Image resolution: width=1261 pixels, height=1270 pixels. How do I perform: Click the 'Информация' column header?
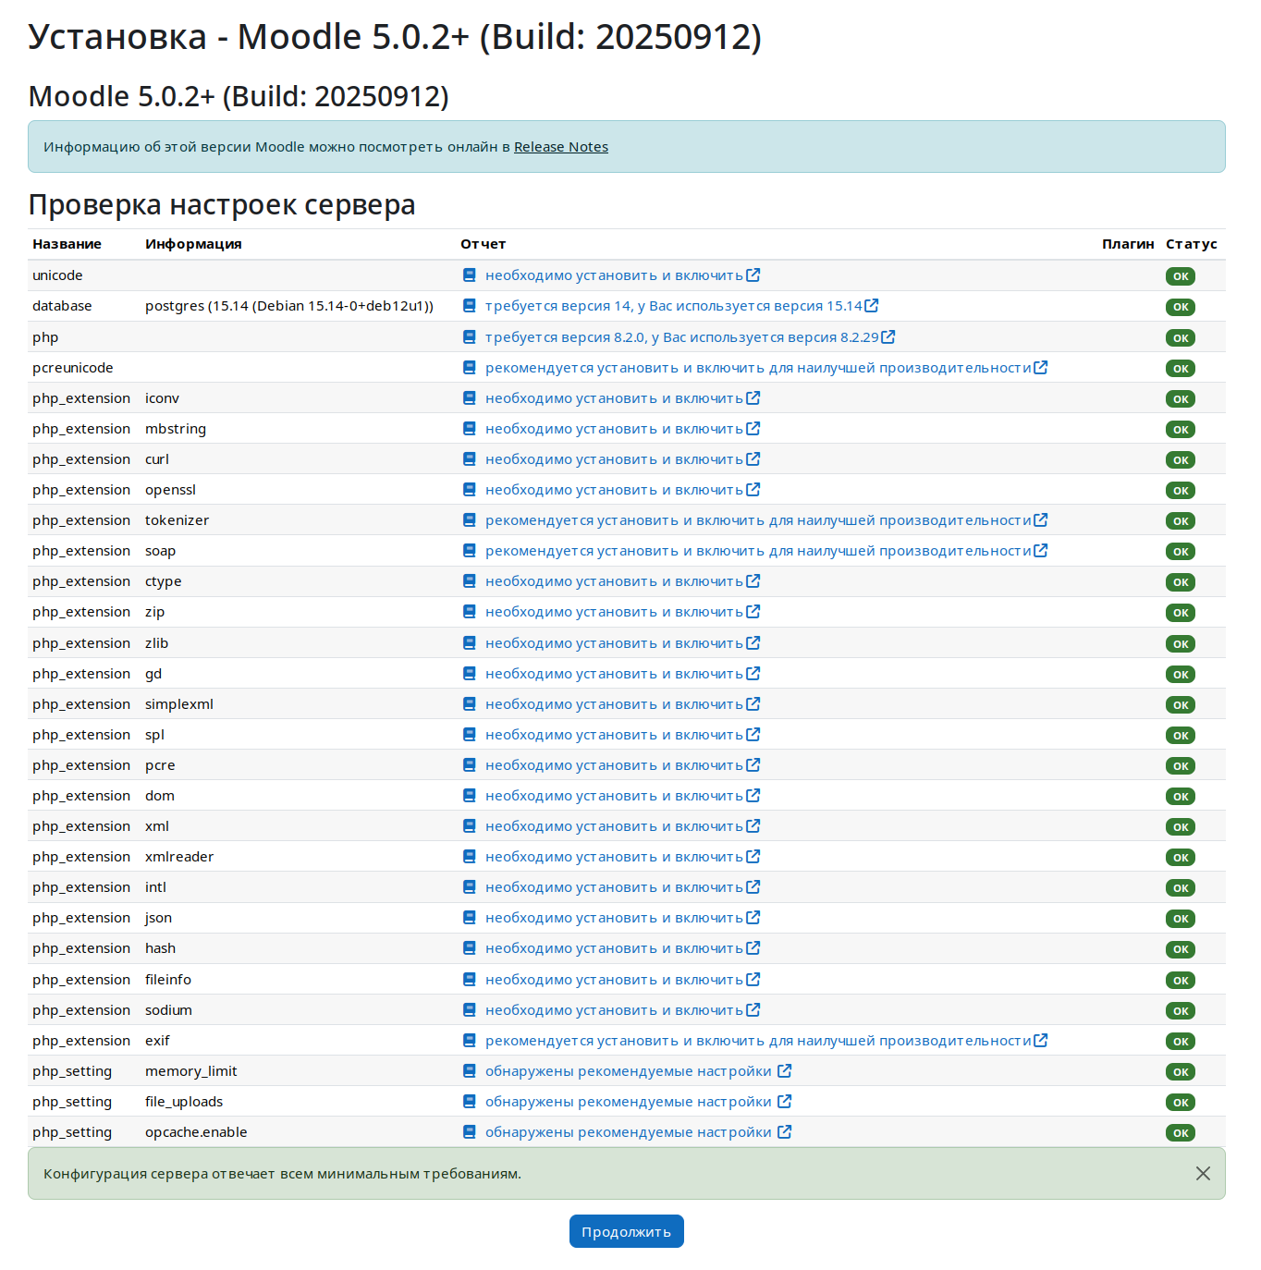[x=193, y=244]
